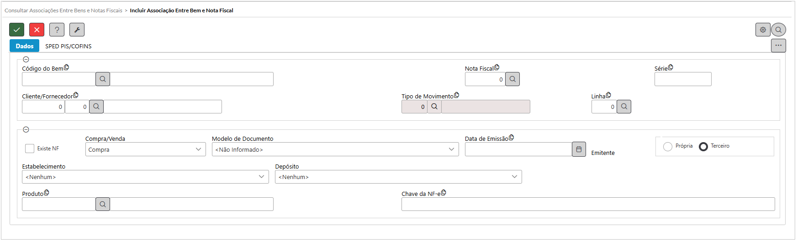Open help with the question mark icon
Viewport: 797px width, 241px height.
(57, 30)
